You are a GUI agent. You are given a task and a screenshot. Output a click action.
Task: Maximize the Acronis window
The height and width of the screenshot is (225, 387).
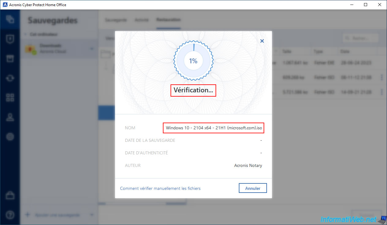[366, 5]
